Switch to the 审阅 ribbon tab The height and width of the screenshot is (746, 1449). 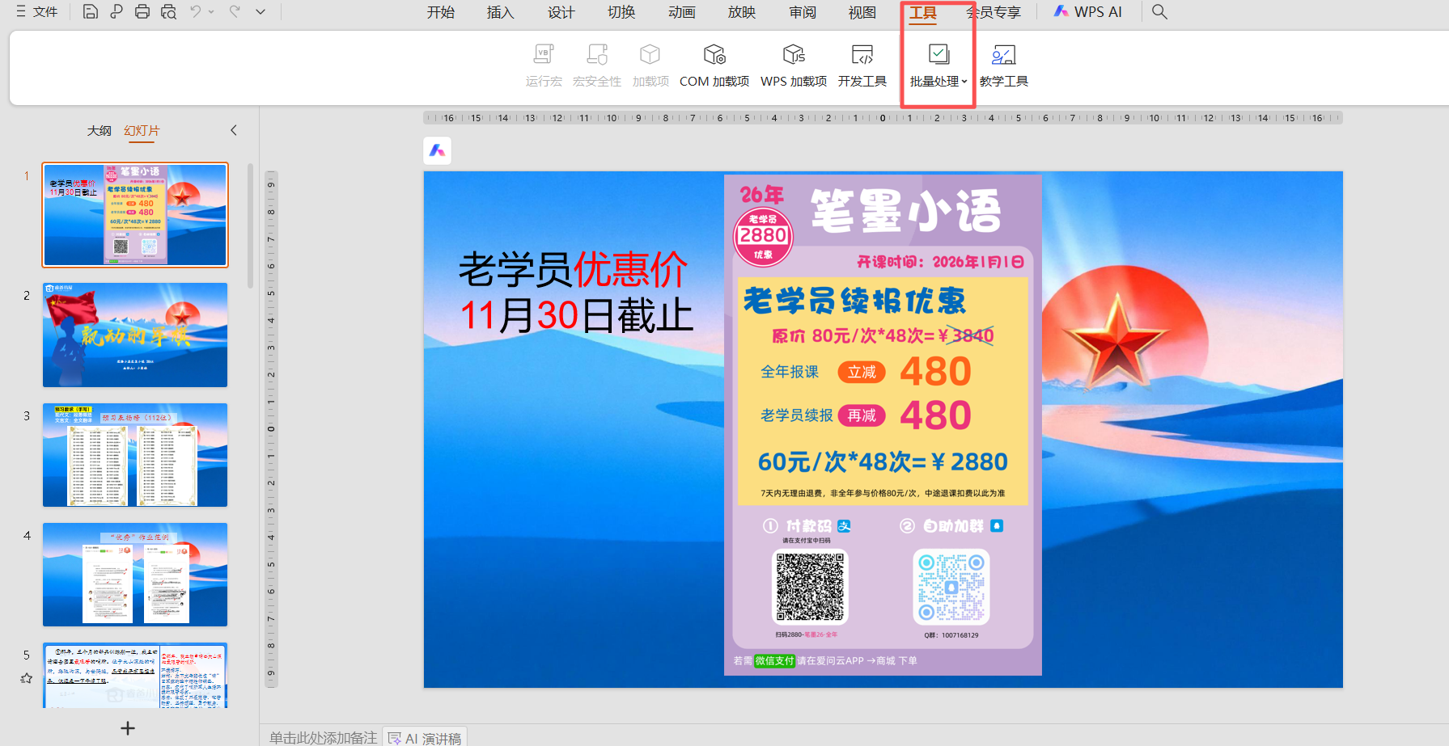coord(803,12)
